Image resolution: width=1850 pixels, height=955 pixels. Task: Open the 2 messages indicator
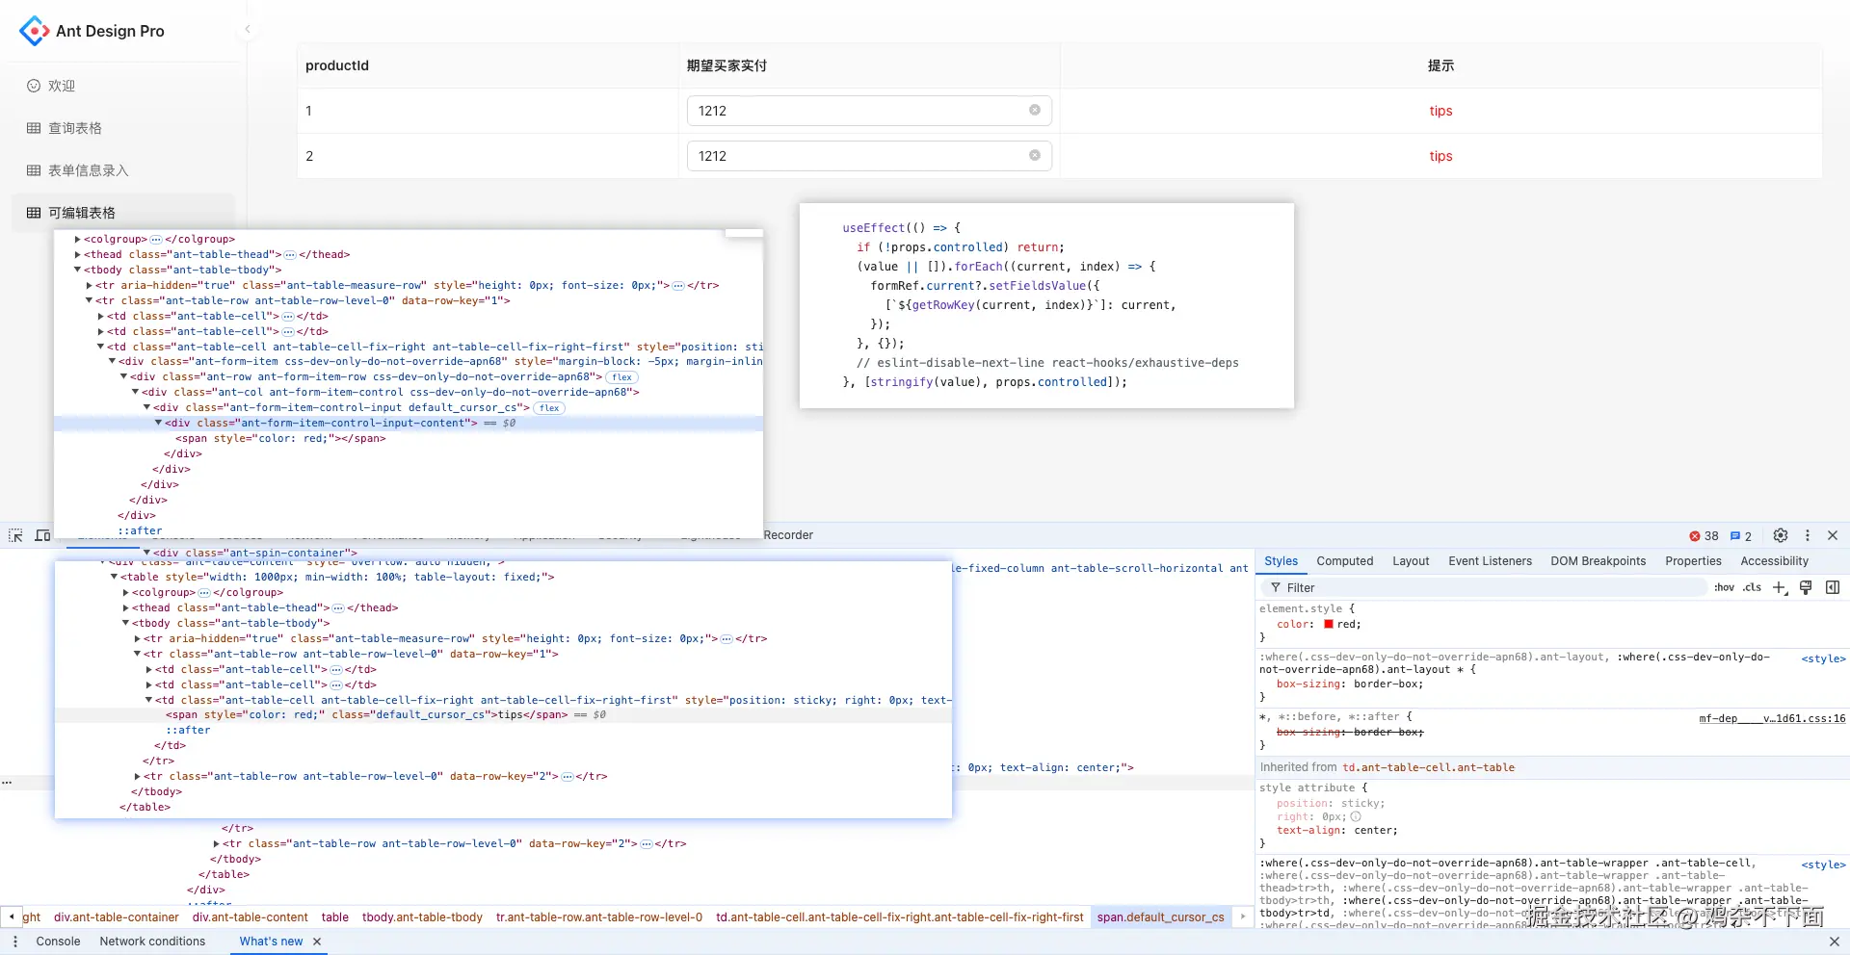coord(1741,536)
